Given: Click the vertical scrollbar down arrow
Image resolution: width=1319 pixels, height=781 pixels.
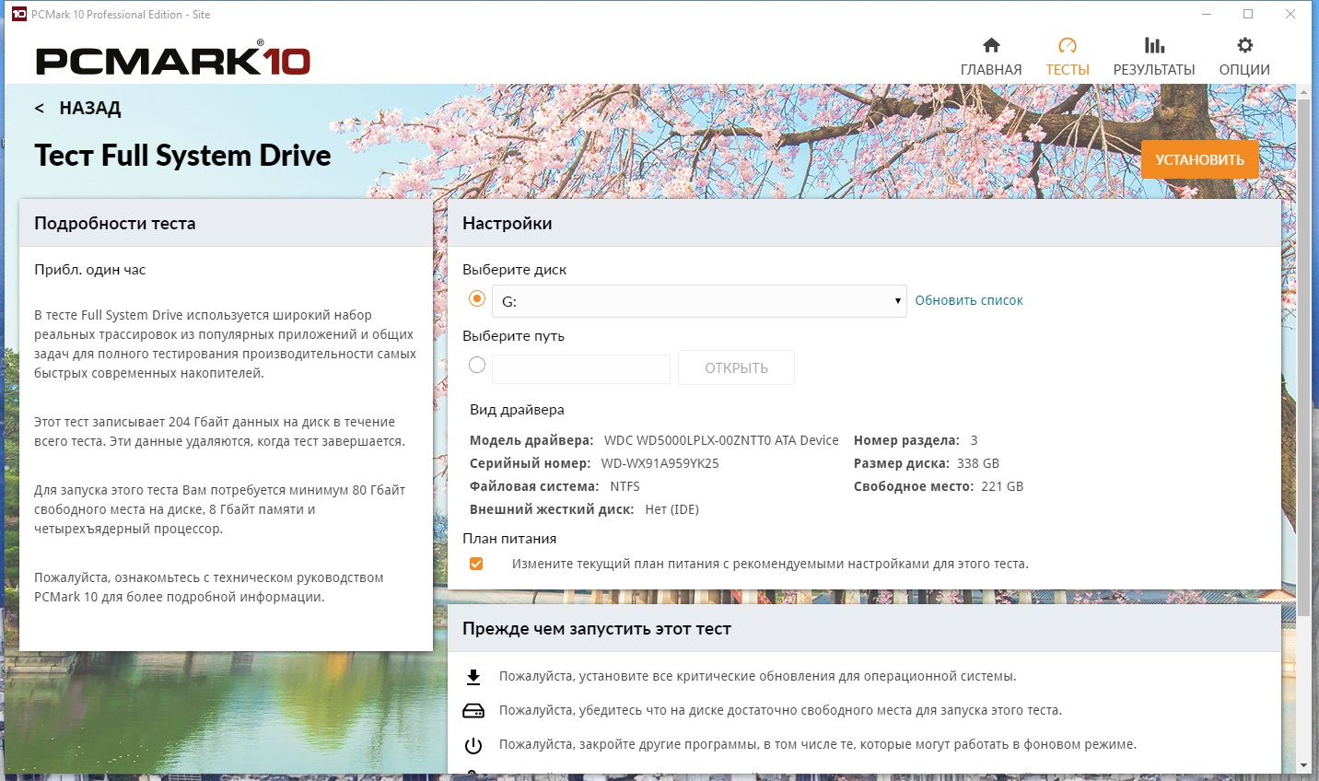Looking at the screenshot, I should pos(1303,765).
